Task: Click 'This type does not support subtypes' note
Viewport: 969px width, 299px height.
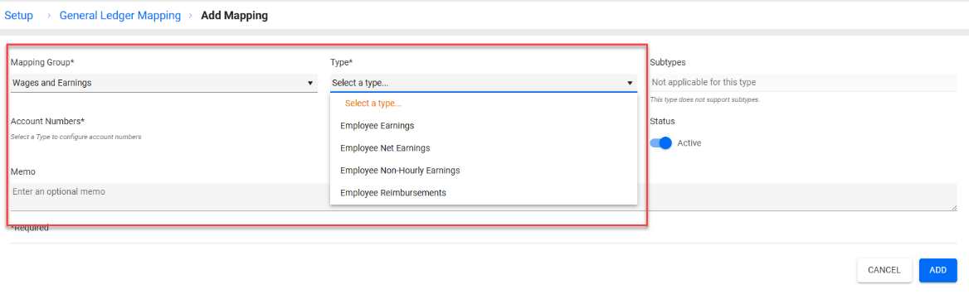Action: pos(704,100)
